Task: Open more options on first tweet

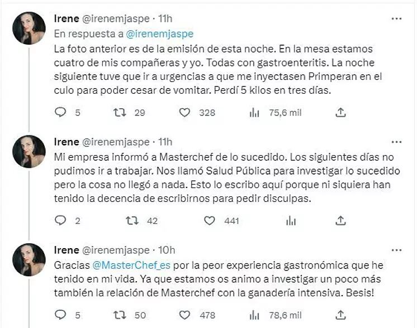Action: (x=396, y=18)
